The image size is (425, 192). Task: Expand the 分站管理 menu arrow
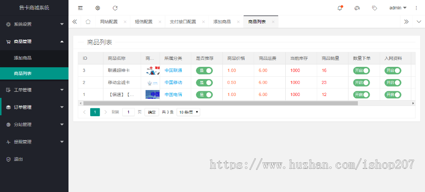pyautogui.click(x=62, y=125)
